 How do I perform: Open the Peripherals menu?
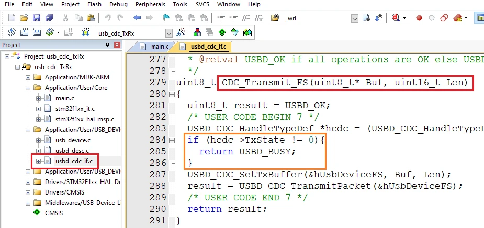150,4
